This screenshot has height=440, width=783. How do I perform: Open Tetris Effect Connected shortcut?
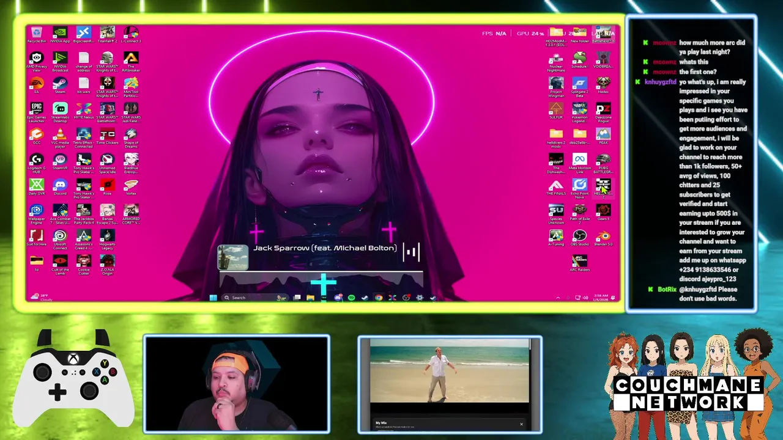(84, 138)
